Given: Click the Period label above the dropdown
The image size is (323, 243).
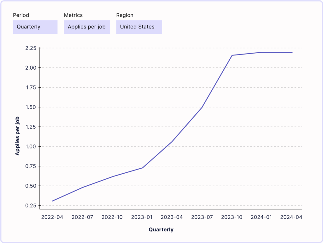Looking at the screenshot, I should click(21, 15).
